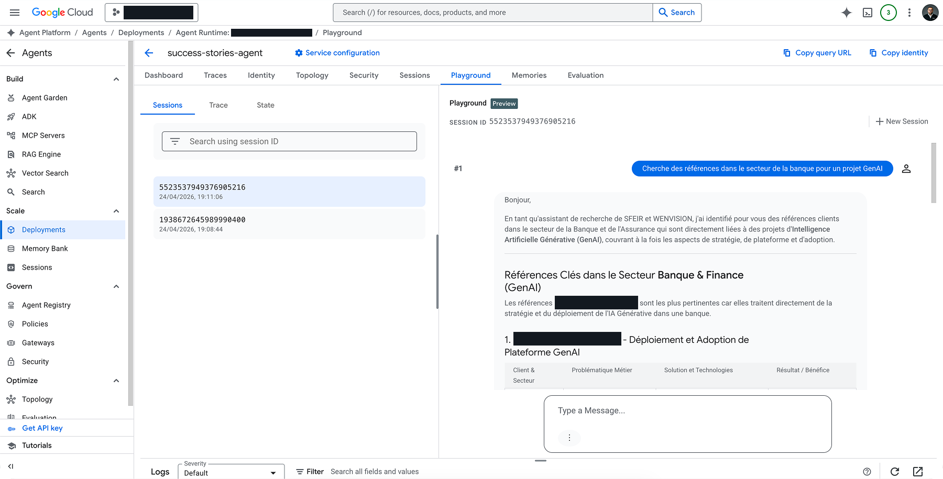The width and height of the screenshot is (943, 479).
Task: Click the Google Cloud logo
Action: pyautogui.click(x=62, y=13)
